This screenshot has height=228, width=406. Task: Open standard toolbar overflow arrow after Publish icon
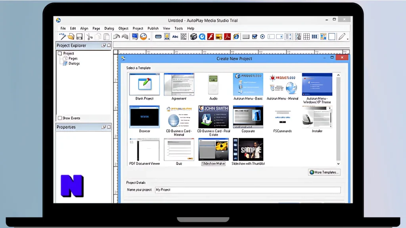(x=149, y=38)
